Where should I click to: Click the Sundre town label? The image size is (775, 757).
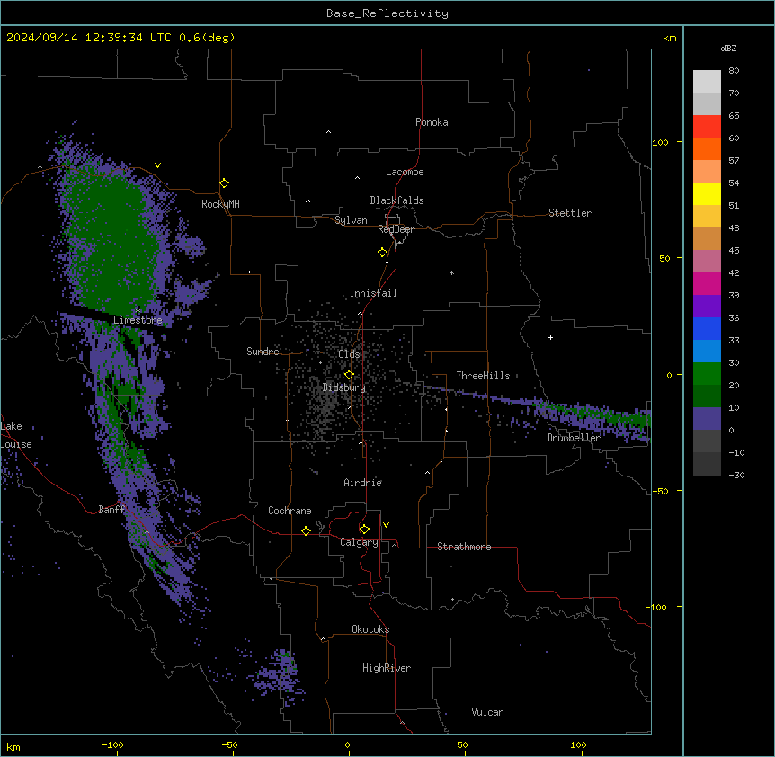point(263,352)
